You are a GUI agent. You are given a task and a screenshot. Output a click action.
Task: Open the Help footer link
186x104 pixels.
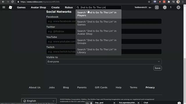tap(119, 88)
